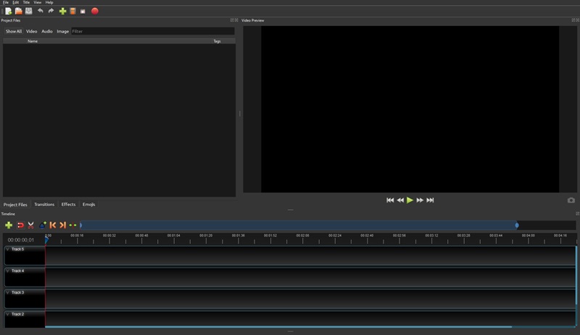The height and width of the screenshot is (335, 580).
Task: Export video with the red circle button
Action: coord(95,11)
